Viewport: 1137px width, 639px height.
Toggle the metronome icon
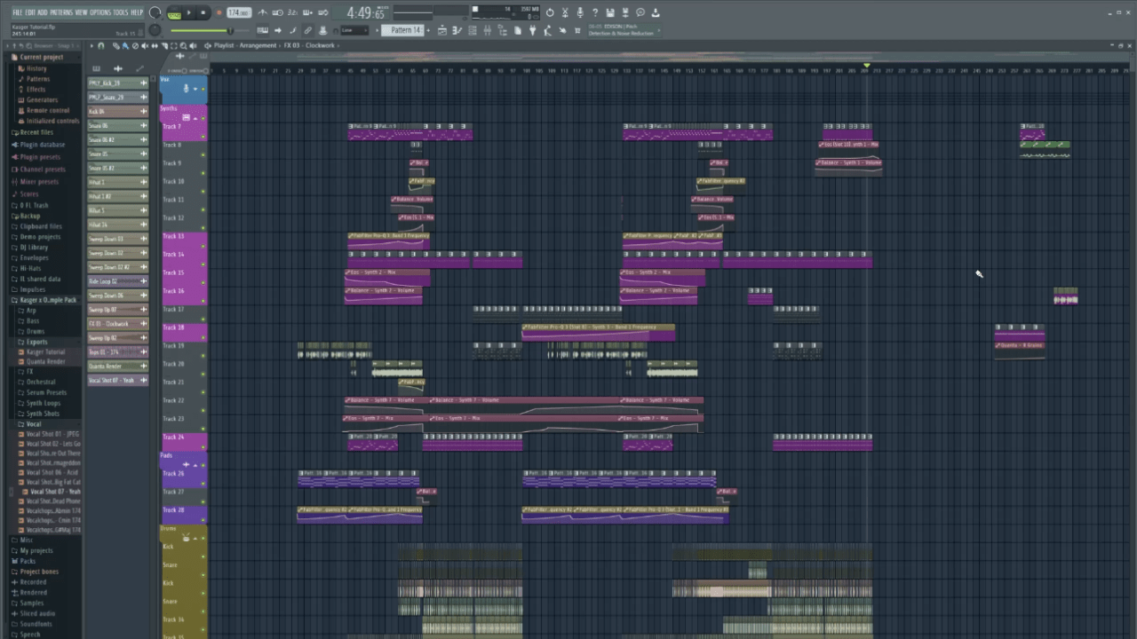click(x=262, y=12)
